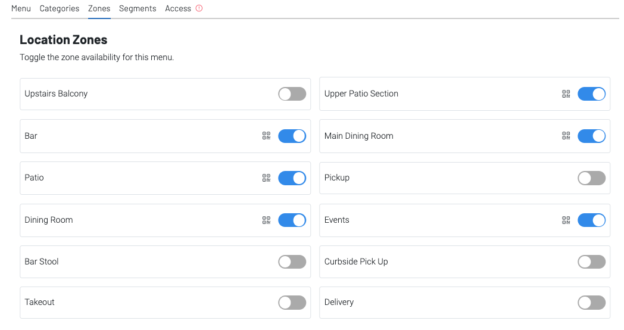Disable the Bar zone toggle

tap(292, 136)
